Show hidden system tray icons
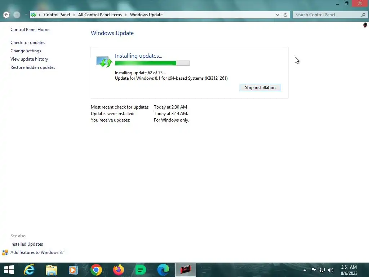 point(304,270)
